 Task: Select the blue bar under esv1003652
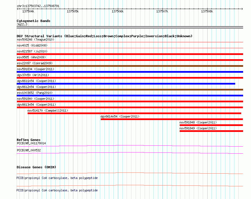pos(130,96)
